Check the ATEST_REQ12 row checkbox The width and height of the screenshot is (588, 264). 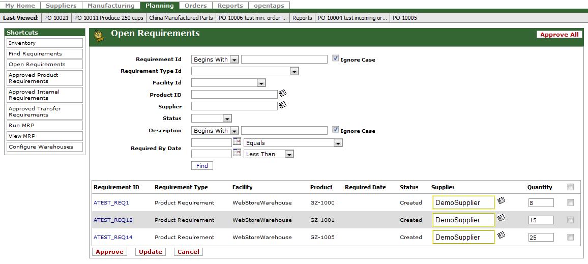pos(570,220)
